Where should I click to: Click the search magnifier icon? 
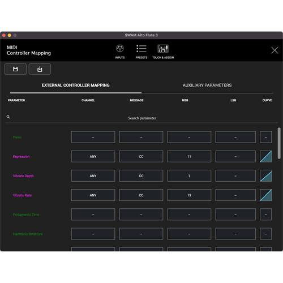[x=8, y=117]
